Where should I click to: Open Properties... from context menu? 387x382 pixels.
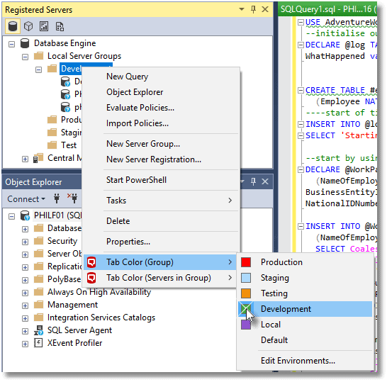pyautogui.click(x=161, y=242)
